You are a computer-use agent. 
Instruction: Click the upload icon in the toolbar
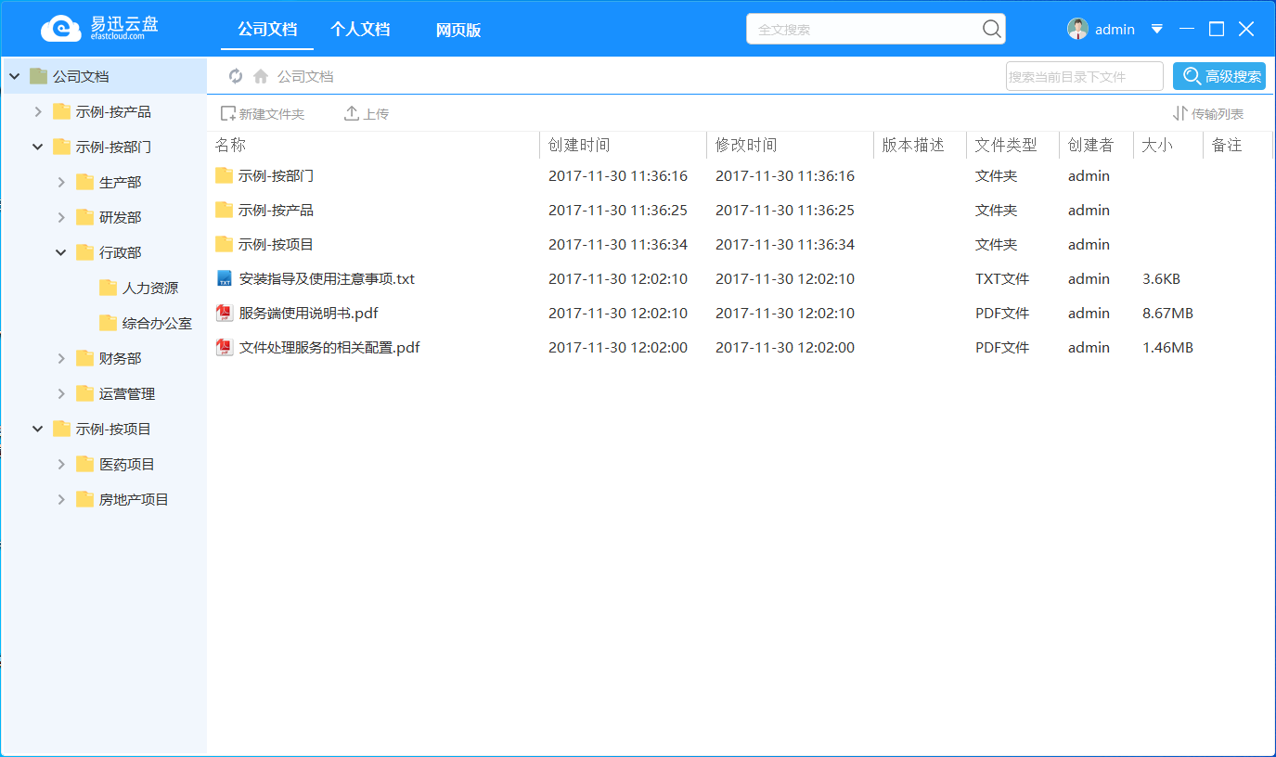point(351,113)
